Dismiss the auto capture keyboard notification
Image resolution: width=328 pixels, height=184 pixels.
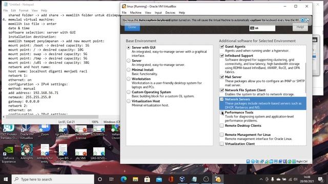pyautogui.click(x=302, y=20)
